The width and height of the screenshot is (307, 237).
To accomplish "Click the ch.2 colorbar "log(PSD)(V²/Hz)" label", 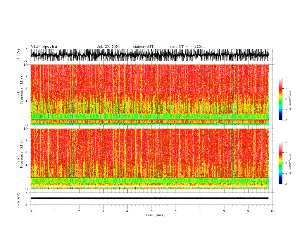I will (290, 165).
